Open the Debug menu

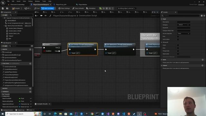click(x=30, y=1)
